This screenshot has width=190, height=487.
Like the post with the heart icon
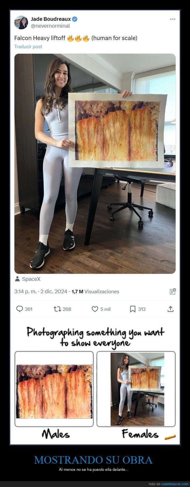95,309
